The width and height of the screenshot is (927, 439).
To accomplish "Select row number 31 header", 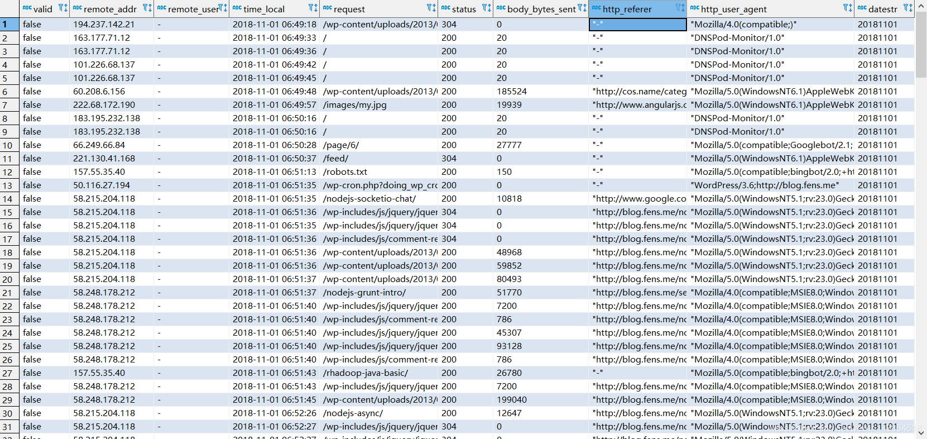I will pyautogui.click(x=9, y=427).
